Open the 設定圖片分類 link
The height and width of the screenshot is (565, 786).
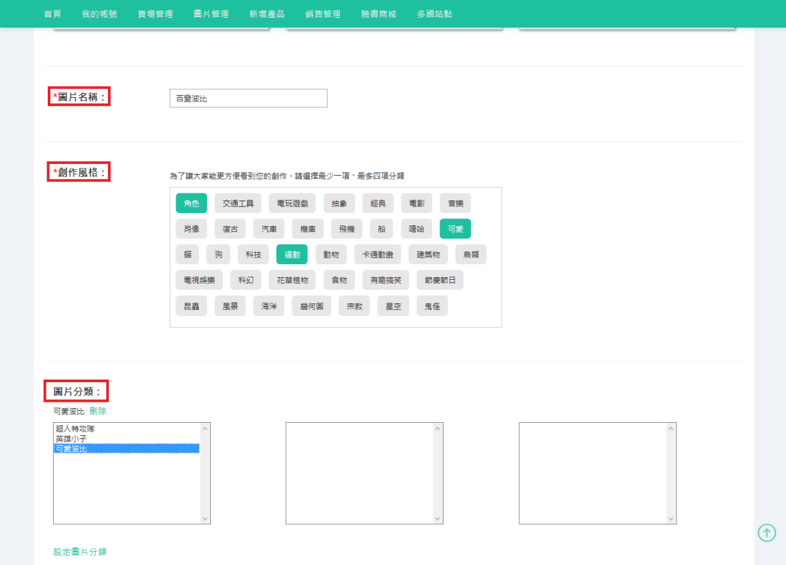tap(80, 552)
